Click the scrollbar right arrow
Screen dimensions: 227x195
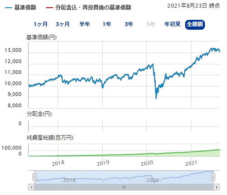[x=217, y=187]
